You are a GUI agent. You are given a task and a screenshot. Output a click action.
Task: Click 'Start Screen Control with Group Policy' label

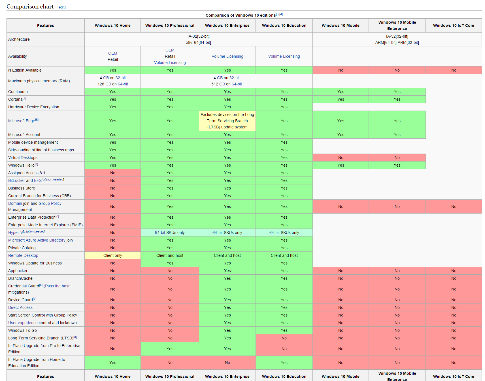click(x=42, y=315)
